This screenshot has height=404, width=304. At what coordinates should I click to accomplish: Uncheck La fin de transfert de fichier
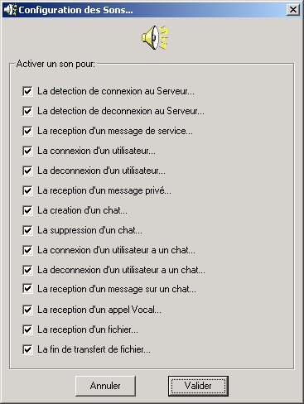tap(27, 349)
